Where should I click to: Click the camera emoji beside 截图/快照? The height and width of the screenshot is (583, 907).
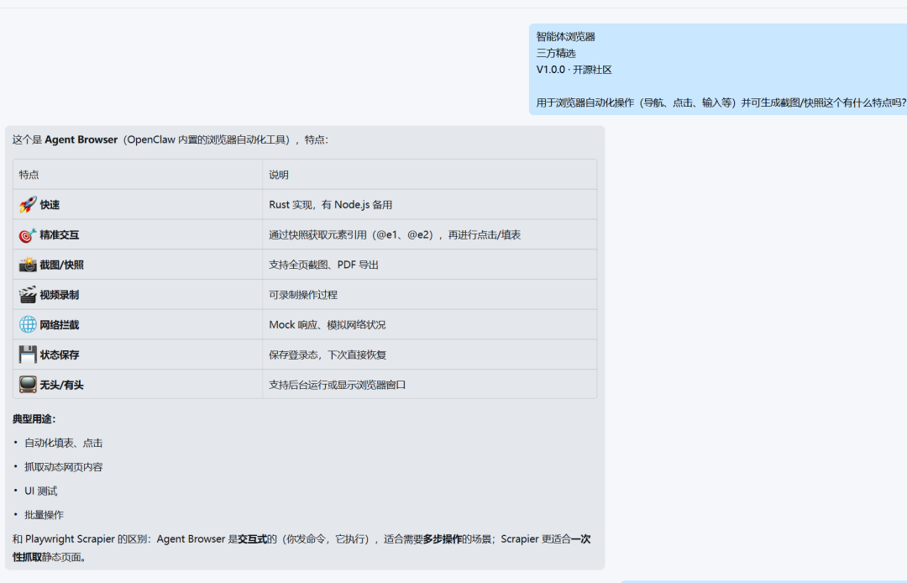(x=28, y=265)
